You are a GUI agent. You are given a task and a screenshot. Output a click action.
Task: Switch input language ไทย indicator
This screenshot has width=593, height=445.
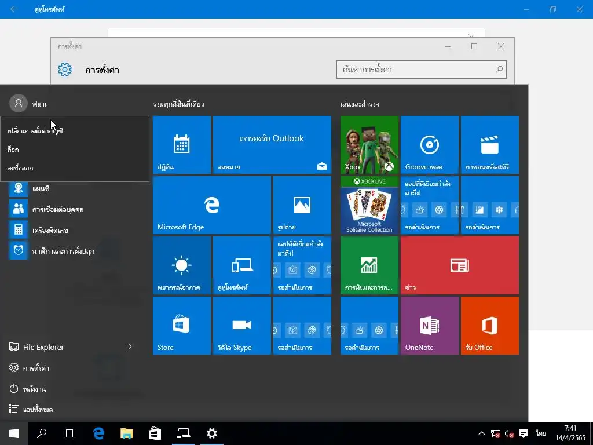pyautogui.click(x=540, y=433)
